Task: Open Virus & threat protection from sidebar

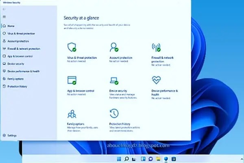Action: coord(19,33)
